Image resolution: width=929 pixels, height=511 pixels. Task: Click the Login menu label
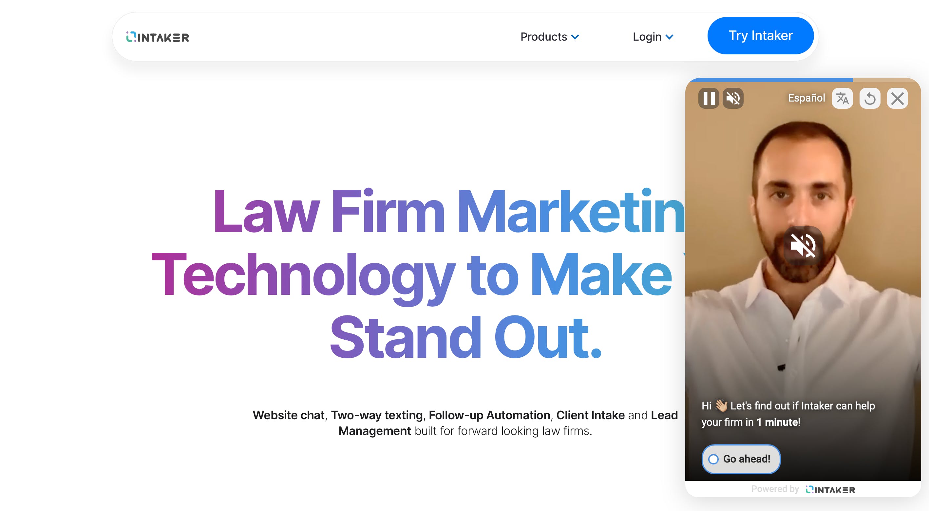click(x=647, y=37)
